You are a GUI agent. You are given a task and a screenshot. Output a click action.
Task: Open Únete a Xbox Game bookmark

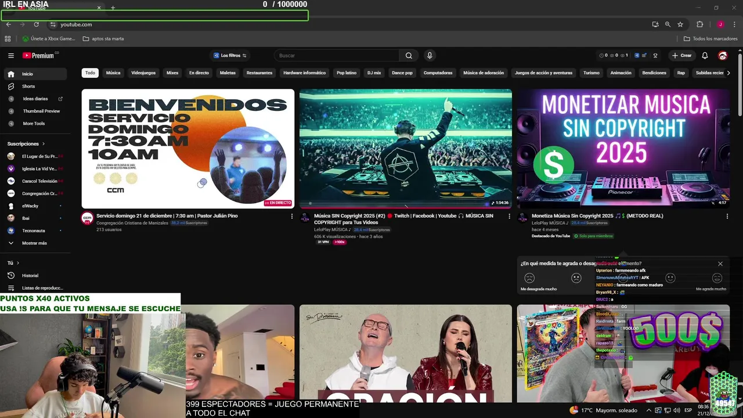(x=49, y=39)
